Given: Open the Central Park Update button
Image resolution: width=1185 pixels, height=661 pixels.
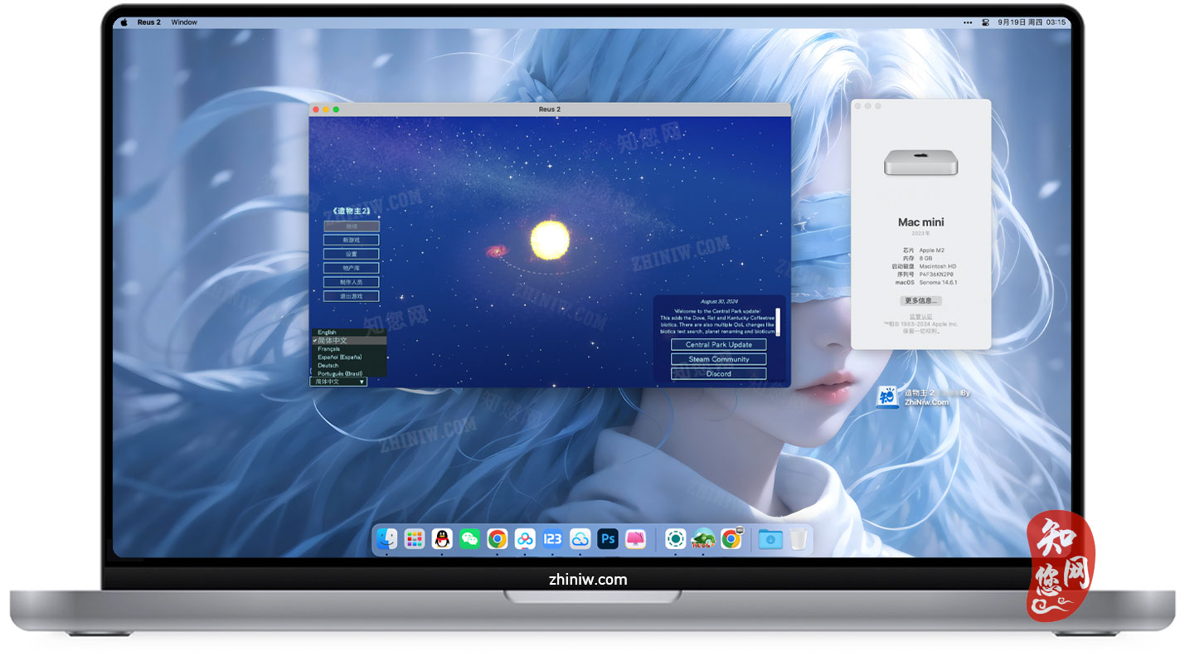Looking at the screenshot, I should point(718,344).
